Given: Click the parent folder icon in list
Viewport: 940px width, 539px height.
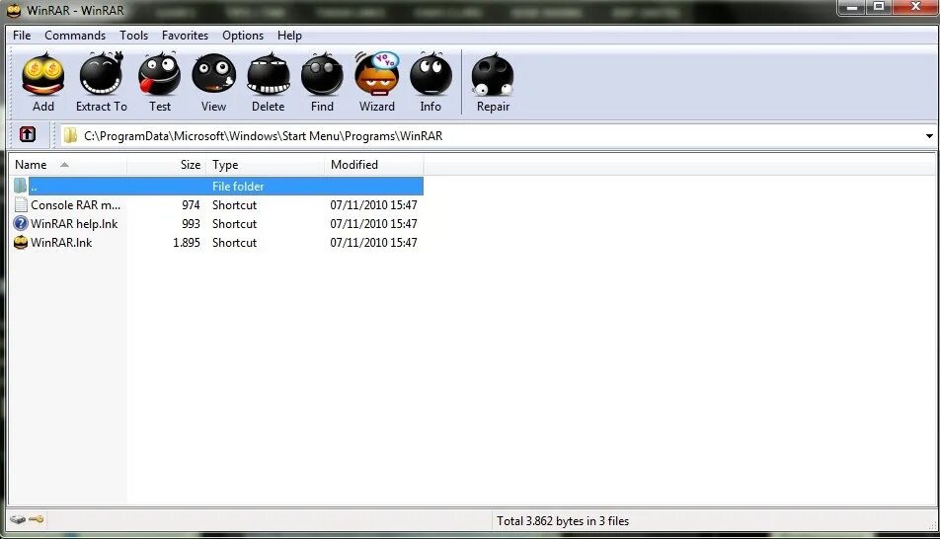Looking at the screenshot, I should pyautogui.click(x=21, y=186).
